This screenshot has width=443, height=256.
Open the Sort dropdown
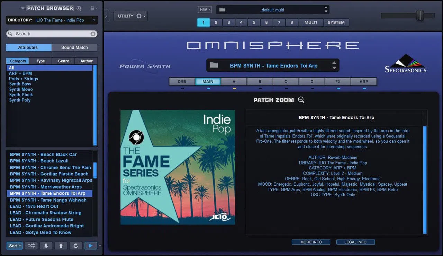(15, 246)
